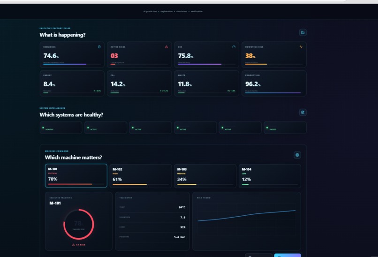Click the icon beside Which systems are healthy
This screenshot has height=257, width=378.
[x=303, y=113]
